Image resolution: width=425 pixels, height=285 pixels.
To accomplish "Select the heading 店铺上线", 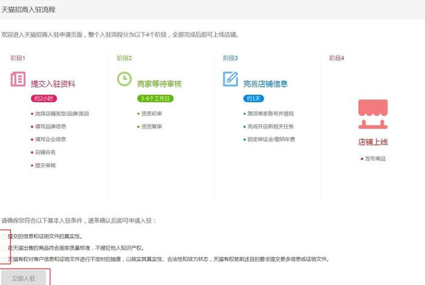I will [x=373, y=142].
